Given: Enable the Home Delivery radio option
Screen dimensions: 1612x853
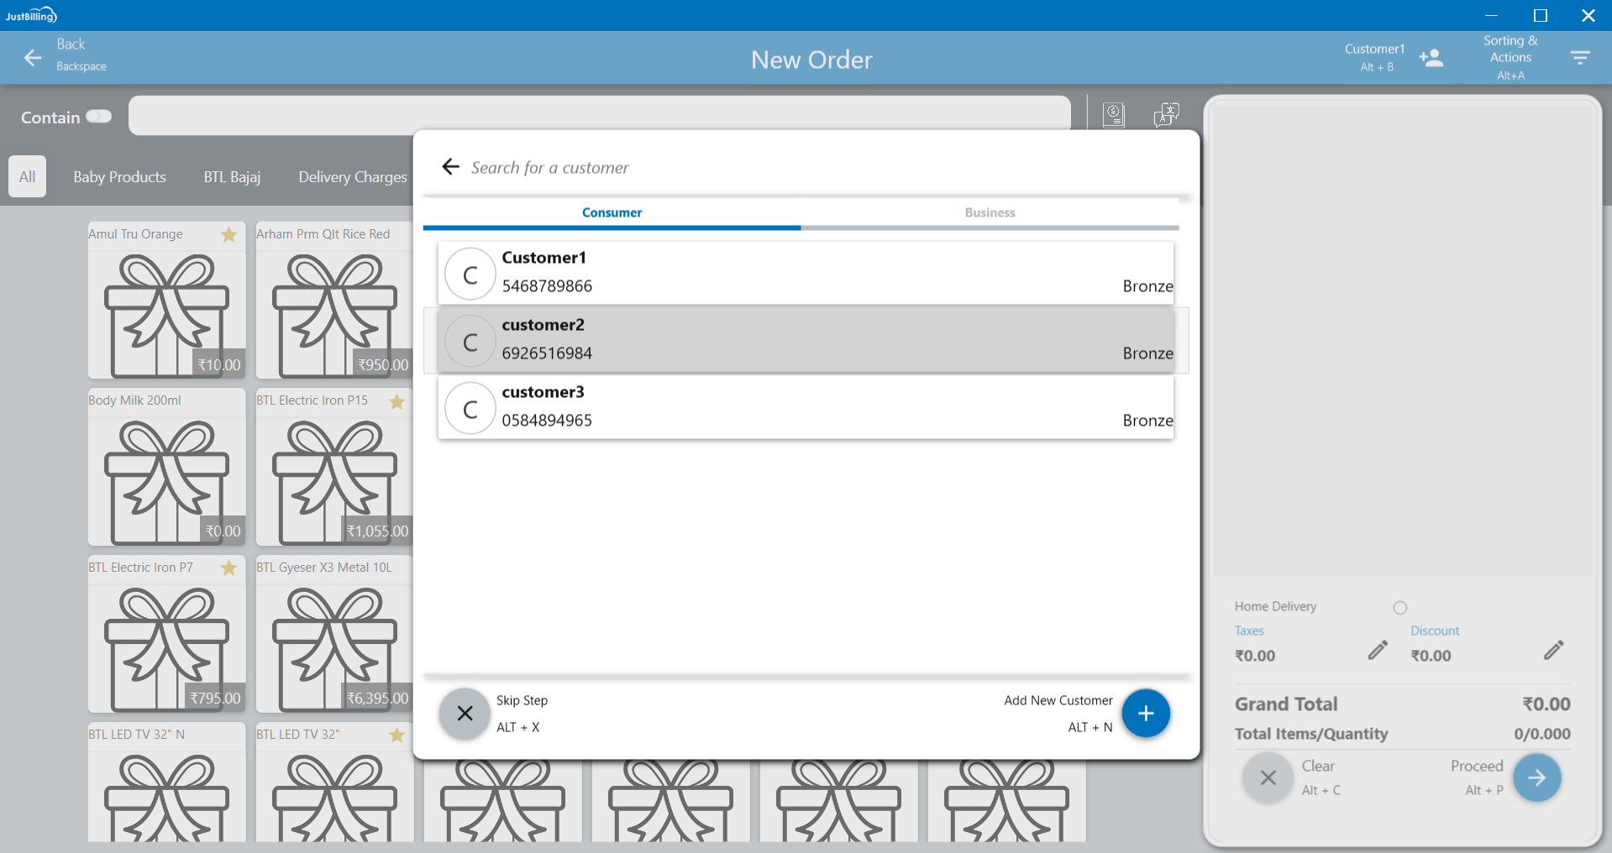Looking at the screenshot, I should point(1399,608).
